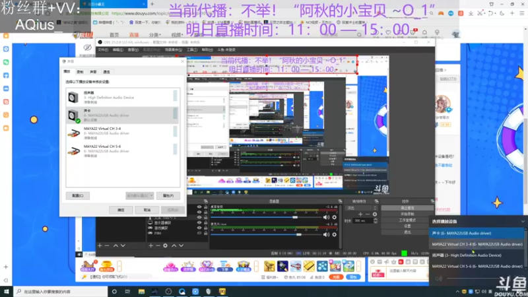Open 福利券 expander on Douyu bottom bar
Screen dimensions: 528x297
coord(271,277)
